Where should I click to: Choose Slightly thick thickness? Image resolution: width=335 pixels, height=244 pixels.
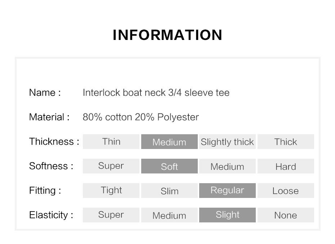227,141
